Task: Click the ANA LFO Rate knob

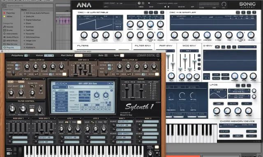Action: tap(238, 111)
